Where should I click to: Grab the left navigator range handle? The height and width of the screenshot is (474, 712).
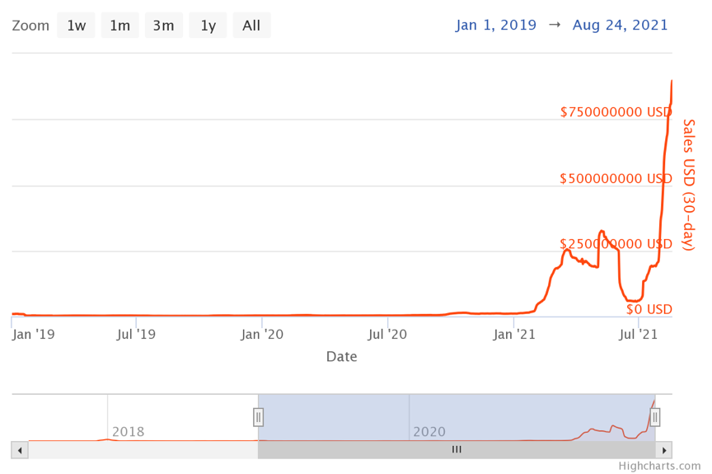click(258, 417)
